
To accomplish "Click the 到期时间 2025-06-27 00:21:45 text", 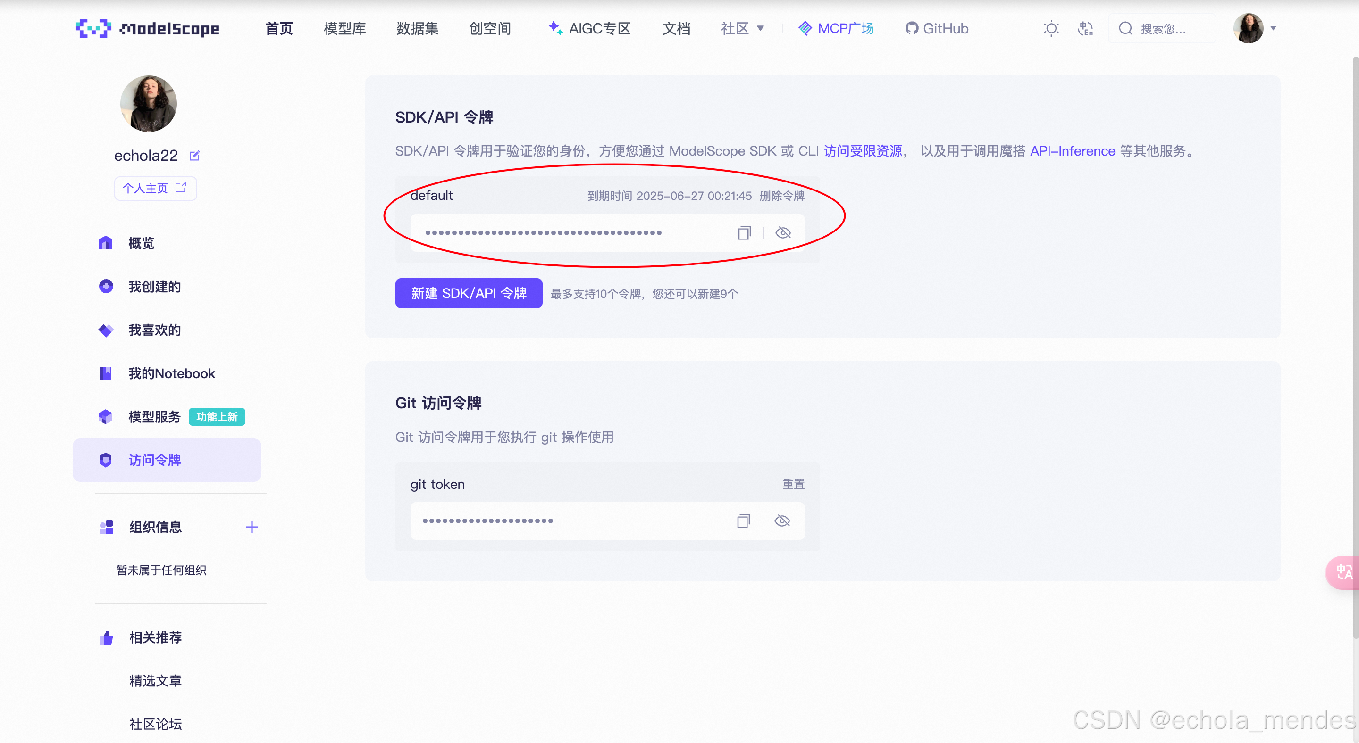I will click(670, 196).
